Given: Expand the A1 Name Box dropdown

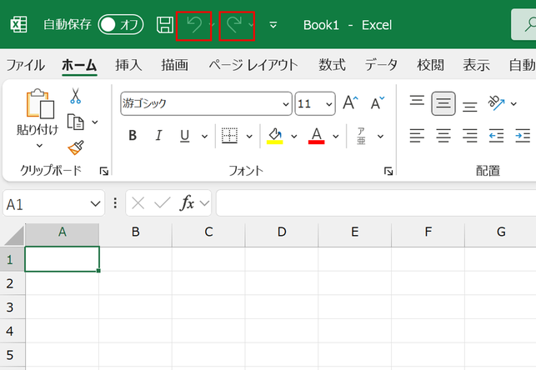Looking at the screenshot, I should point(95,204).
